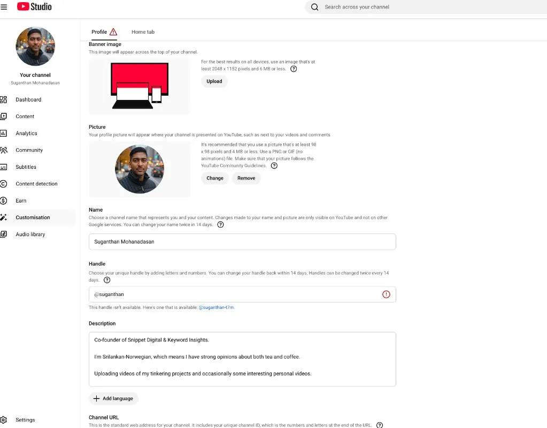
Task: Click into the channel Name field
Action: [242, 242]
